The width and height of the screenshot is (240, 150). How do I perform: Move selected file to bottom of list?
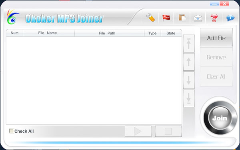(x=189, y=98)
